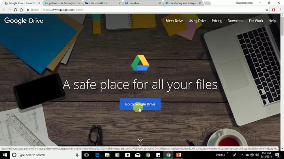Image resolution: width=284 pixels, height=159 pixels.
Task: Click the battery status icon
Action: [247, 155]
